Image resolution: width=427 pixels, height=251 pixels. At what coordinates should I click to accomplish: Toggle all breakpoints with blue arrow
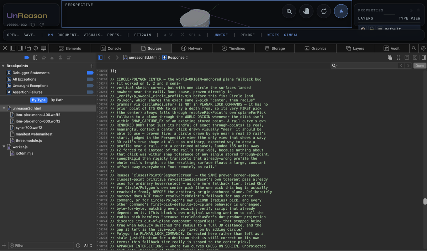click(x=27, y=57)
